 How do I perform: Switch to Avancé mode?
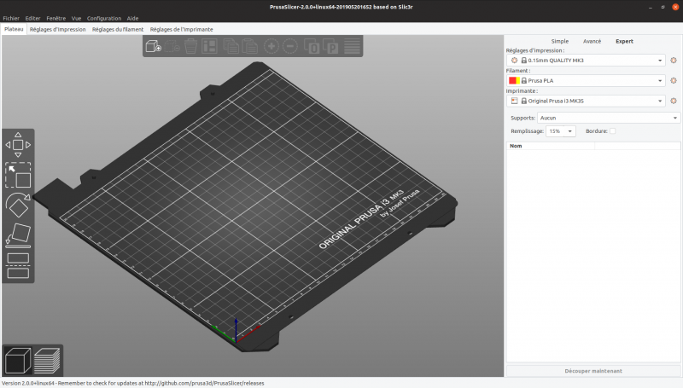592,41
